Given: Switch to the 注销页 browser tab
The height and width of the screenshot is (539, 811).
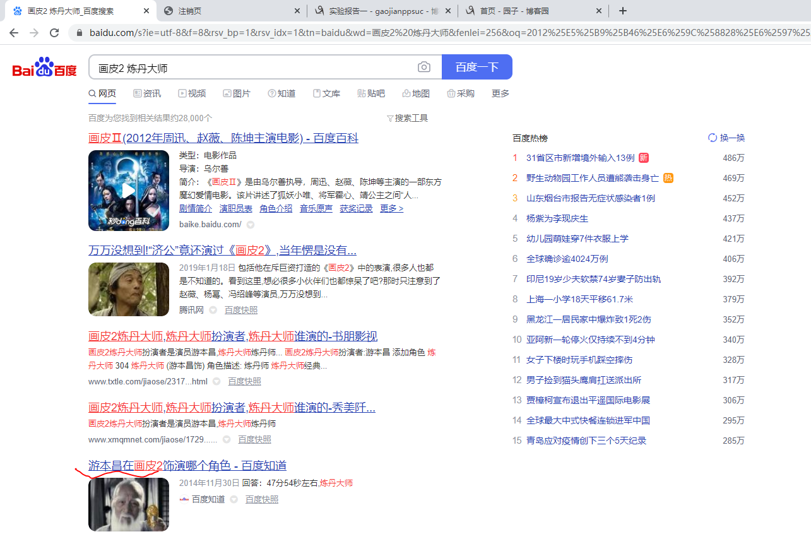Looking at the screenshot, I should pyautogui.click(x=232, y=11).
